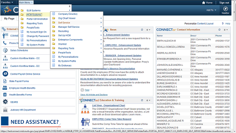Open EMPLOYEE: Comp Time Take Request link
The width and height of the screenshot is (236, 133).
click(112, 119)
